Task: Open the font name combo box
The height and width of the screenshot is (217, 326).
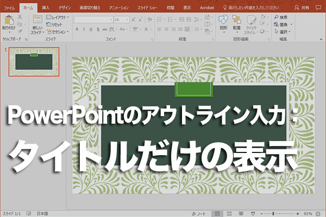Action: pyautogui.click(x=93, y=20)
